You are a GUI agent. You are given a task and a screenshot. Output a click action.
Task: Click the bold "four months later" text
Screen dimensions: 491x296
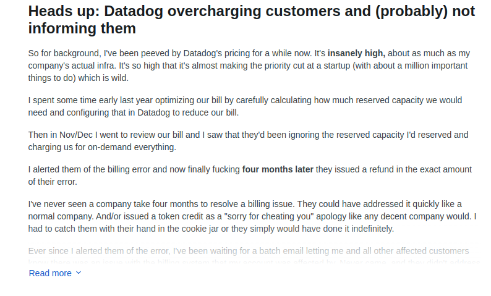point(278,169)
